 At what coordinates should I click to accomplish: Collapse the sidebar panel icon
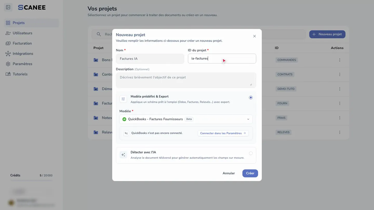(x=8, y=7)
